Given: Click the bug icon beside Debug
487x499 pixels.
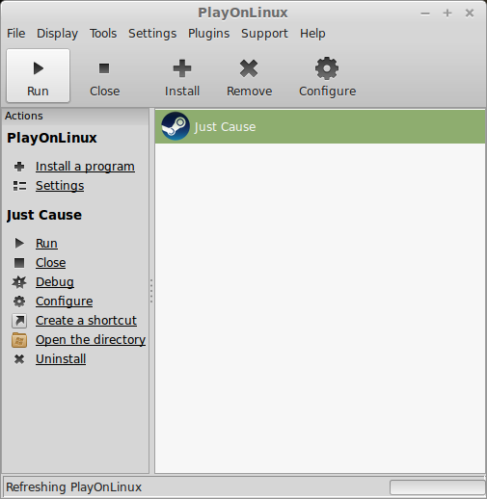Looking at the screenshot, I should (19, 282).
